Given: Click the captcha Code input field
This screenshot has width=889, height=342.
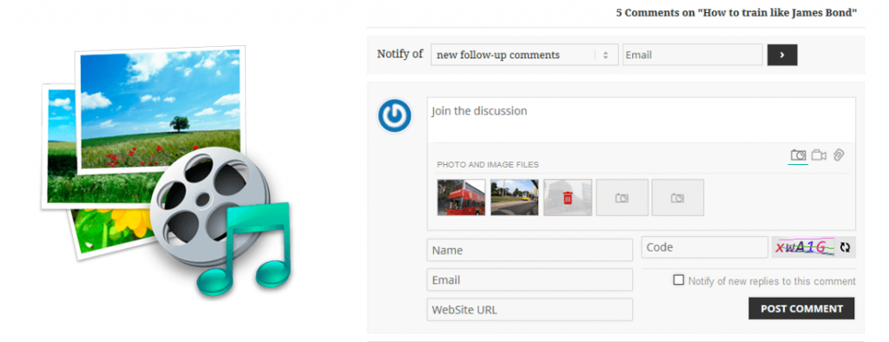Looking at the screenshot, I should [x=705, y=247].
